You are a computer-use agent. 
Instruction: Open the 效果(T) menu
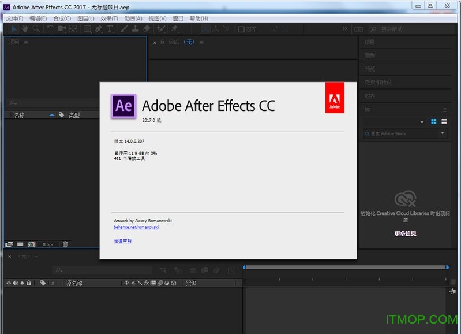coord(109,18)
